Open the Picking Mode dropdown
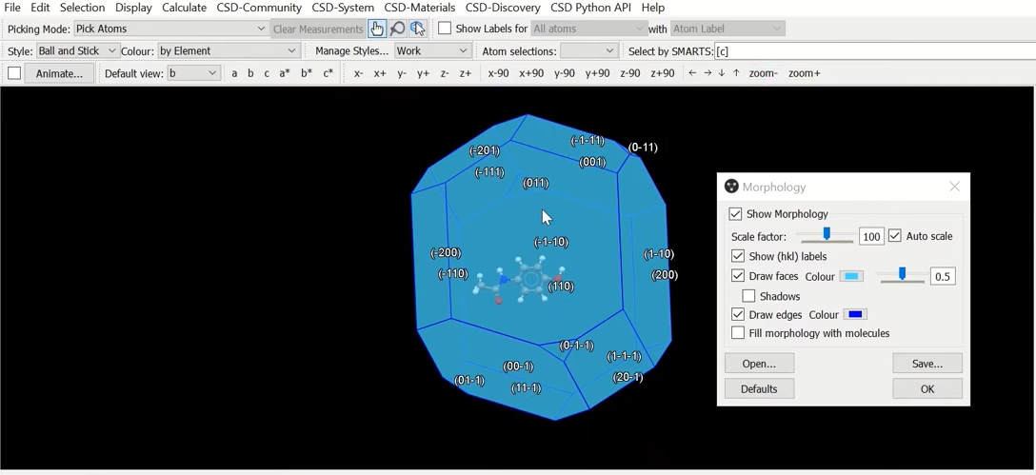 tap(171, 29)
